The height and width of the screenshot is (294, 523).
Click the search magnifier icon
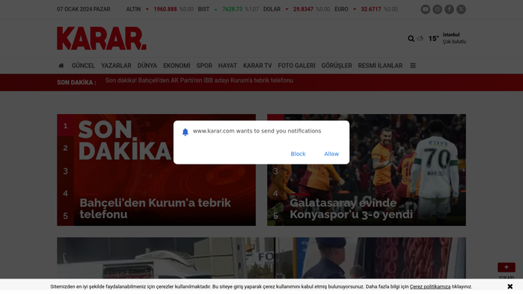[x=411, y=39]
